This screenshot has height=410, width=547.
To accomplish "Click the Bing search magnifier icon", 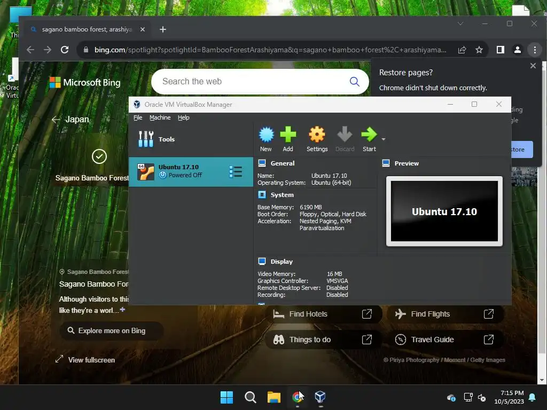I will 355,82.
